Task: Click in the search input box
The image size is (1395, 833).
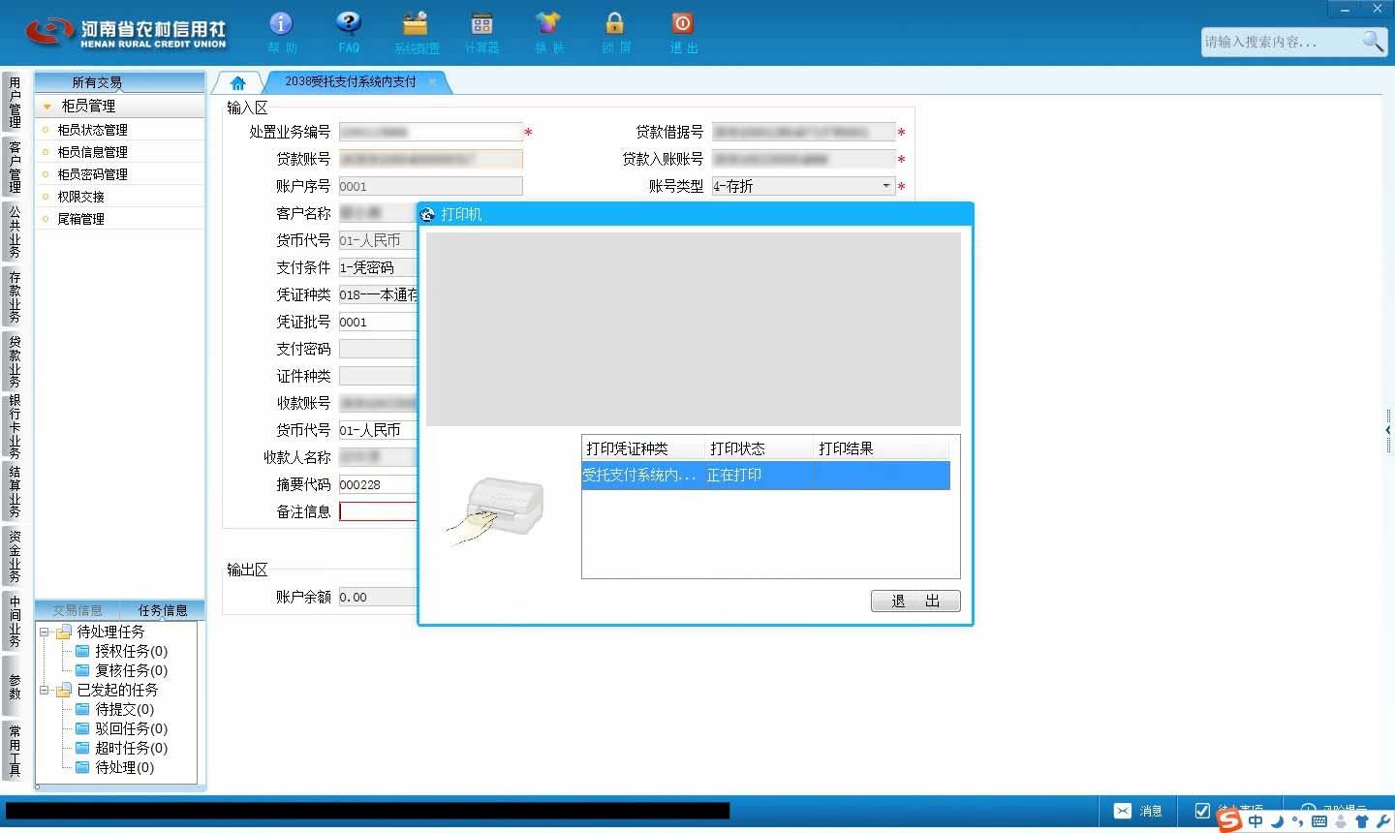Action: tap(1281, 42)
